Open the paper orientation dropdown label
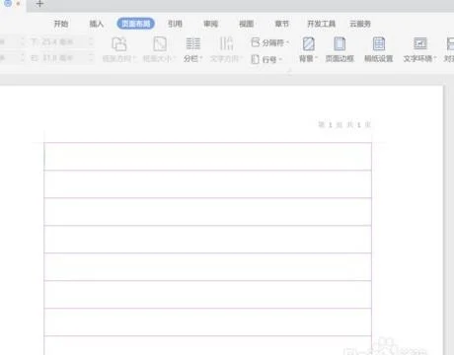 (x=119, y=59)
